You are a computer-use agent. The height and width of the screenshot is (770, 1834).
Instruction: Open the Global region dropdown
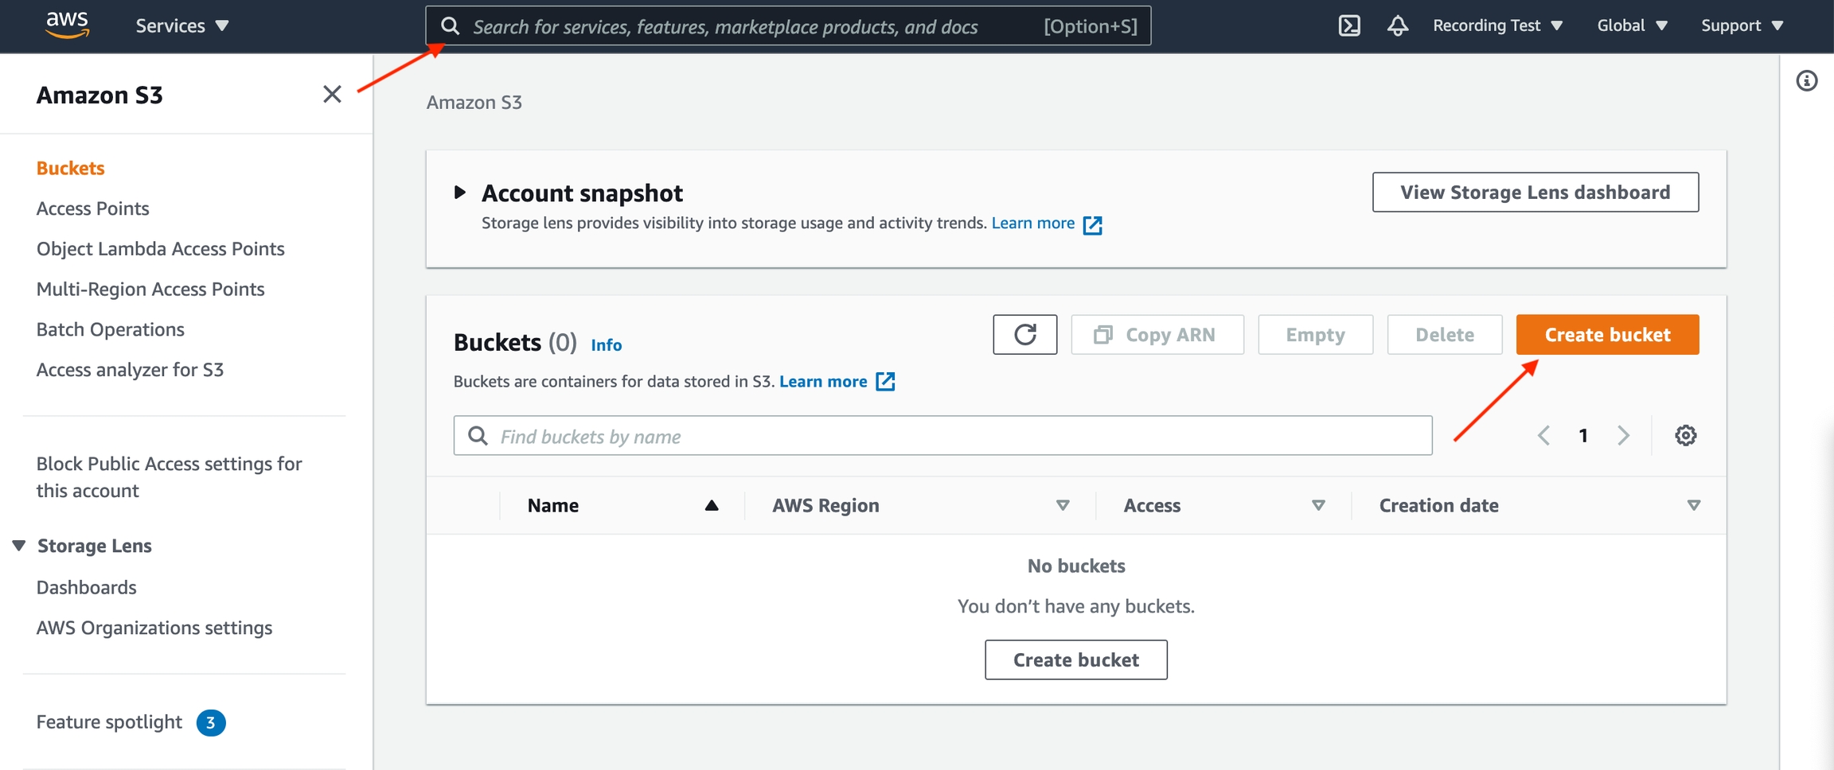click(1631, 25)
